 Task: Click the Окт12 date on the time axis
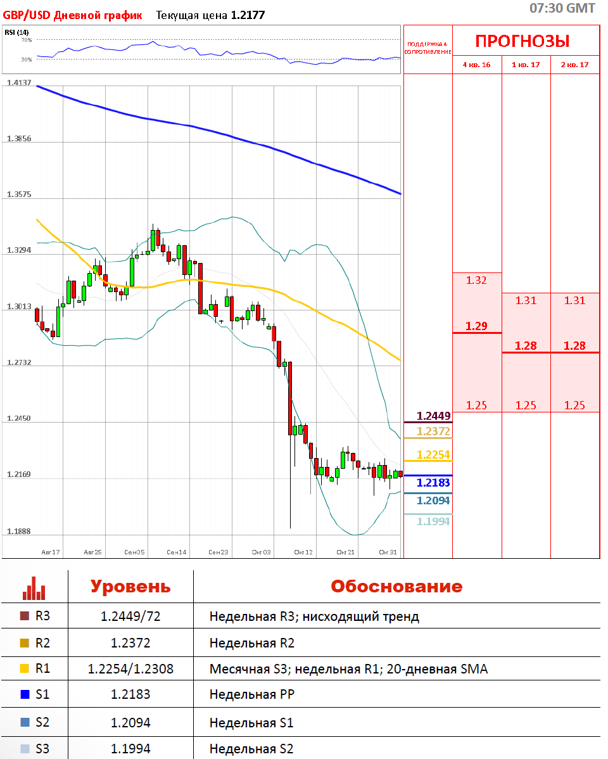pyautogui.click(x=303, y=552)
